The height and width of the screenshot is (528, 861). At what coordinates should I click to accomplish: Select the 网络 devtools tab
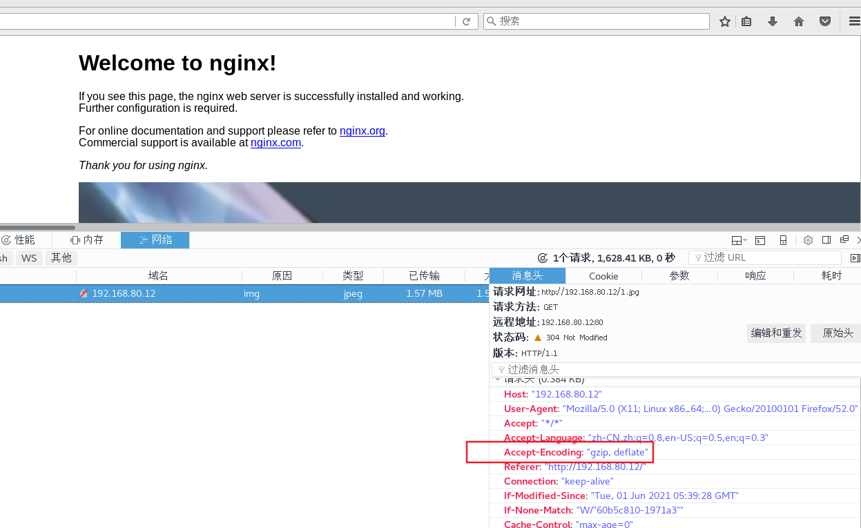[155, 240]
